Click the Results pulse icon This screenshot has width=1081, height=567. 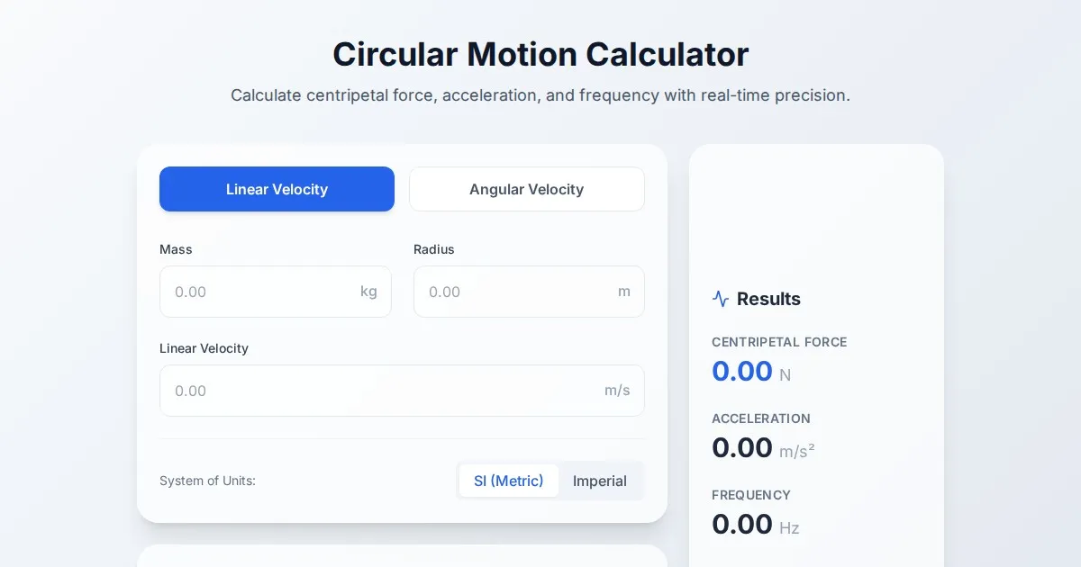pyautogui.click(x=720, y=299)
